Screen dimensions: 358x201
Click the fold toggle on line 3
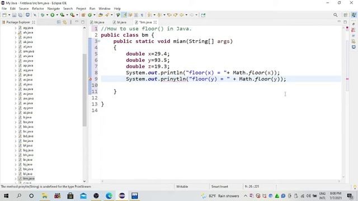99,41
